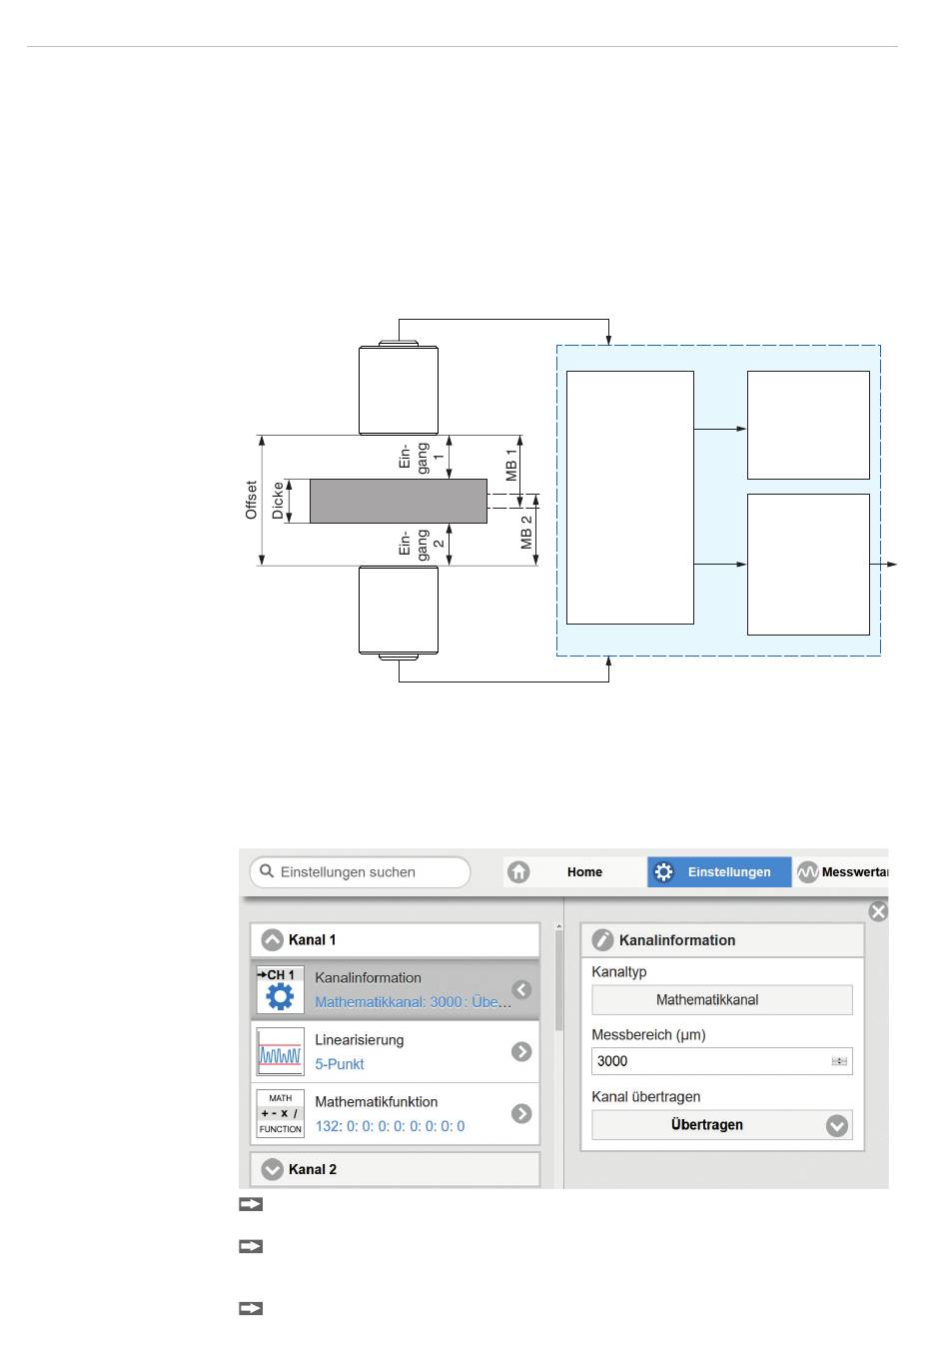949x1359 pixels.
Task: Click the Einstellungen gear icon
Action: (663, 872)
